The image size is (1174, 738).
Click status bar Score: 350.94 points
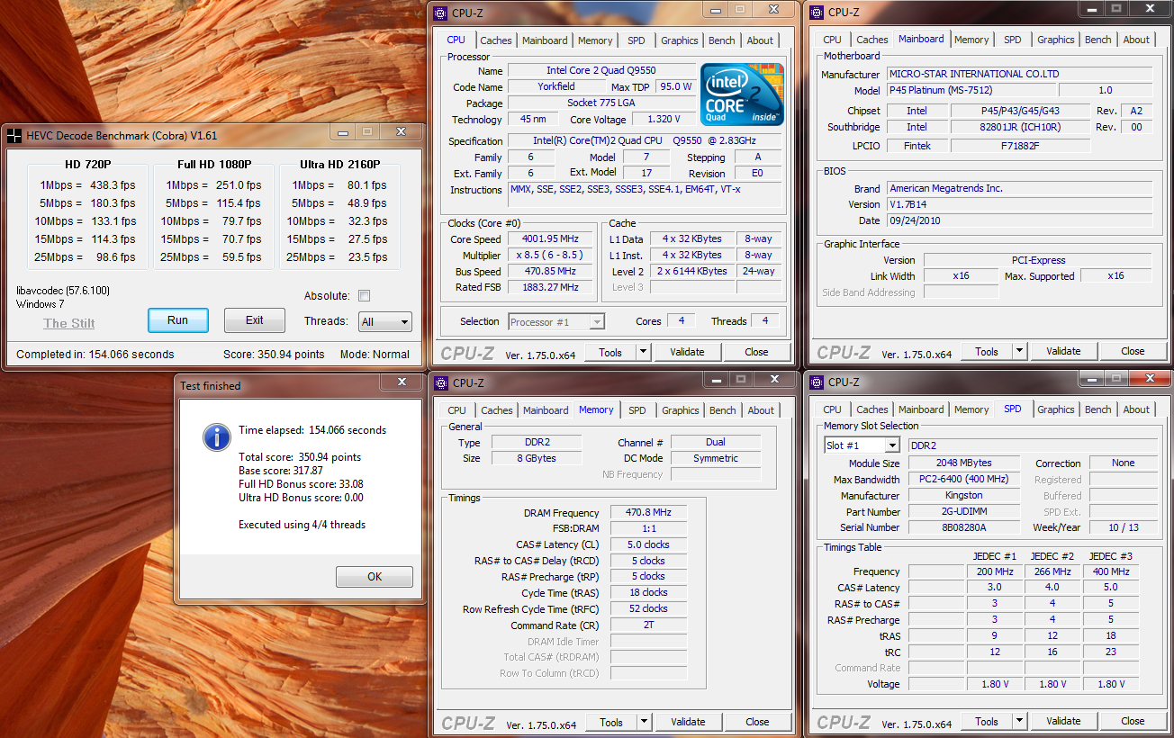274,355
